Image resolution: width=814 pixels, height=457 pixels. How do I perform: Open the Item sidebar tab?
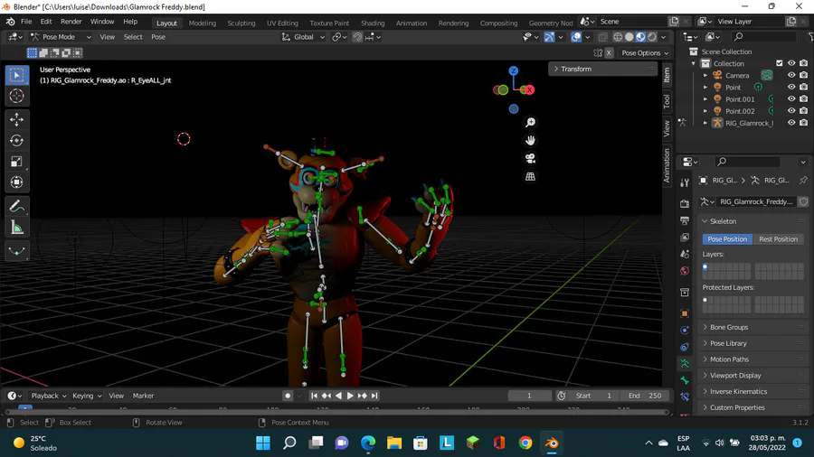pos(667,75)
